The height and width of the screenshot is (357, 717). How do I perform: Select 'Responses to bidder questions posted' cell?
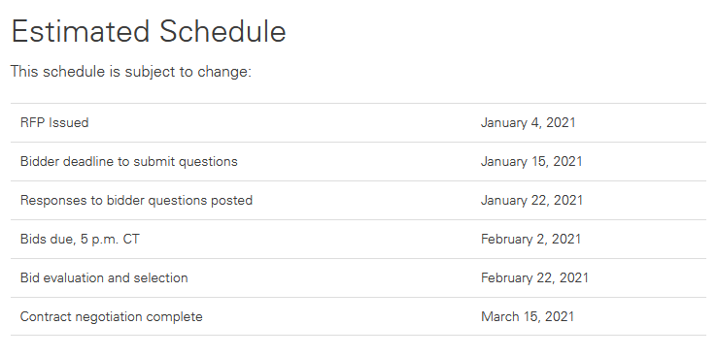pyautogui.click(x=136, y=201)
